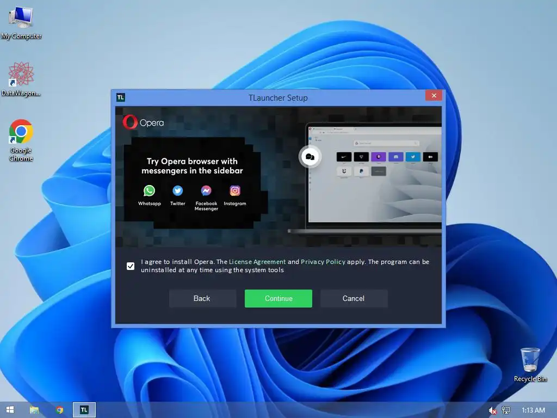Click the 1:13 AM clock

tap(533, 410)
